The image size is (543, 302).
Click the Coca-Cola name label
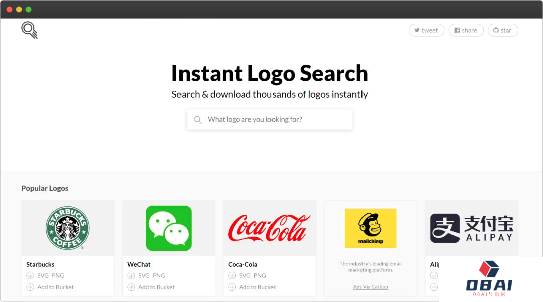click(x=243, y=265)
